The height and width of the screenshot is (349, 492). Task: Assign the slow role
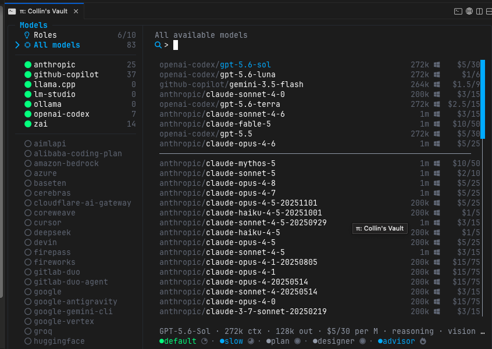pyautogui.click(x=231, y=341)
